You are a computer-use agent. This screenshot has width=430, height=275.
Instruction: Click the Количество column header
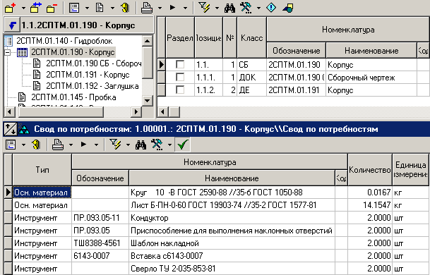(x=370, y=170)
